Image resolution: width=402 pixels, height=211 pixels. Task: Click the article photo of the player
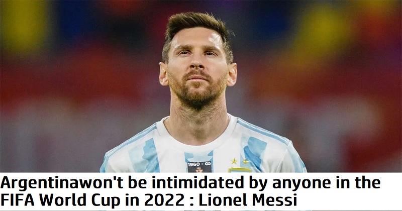(201, 86)
